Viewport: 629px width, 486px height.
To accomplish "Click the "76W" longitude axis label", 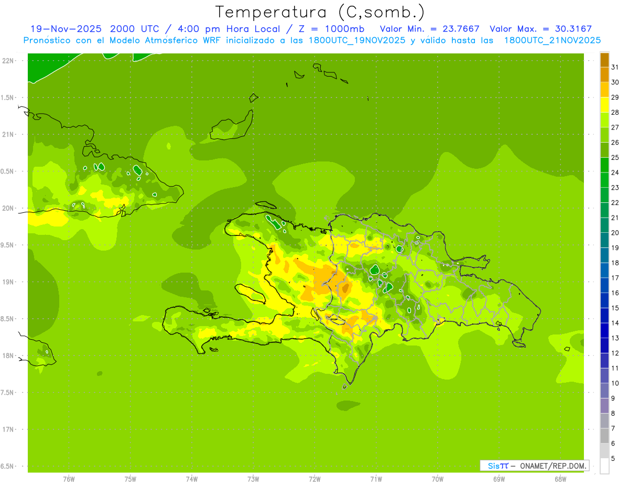I will [69, 479].
